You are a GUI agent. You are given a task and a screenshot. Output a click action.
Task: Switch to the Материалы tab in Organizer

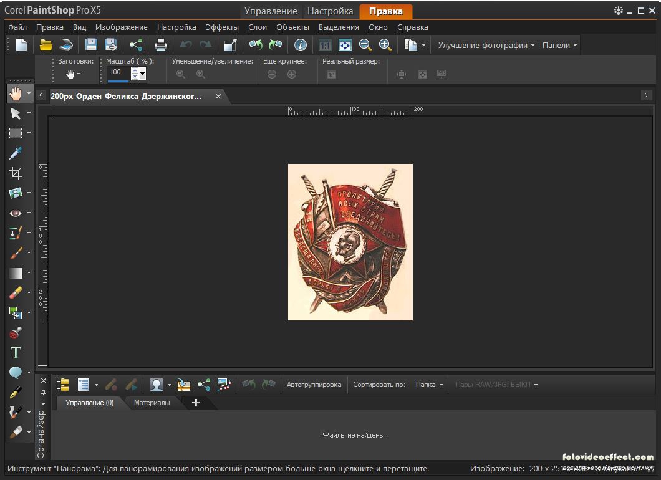point(152,403)
